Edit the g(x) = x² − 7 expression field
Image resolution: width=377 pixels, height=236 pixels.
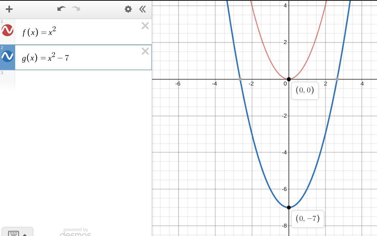tap(83, 57)
